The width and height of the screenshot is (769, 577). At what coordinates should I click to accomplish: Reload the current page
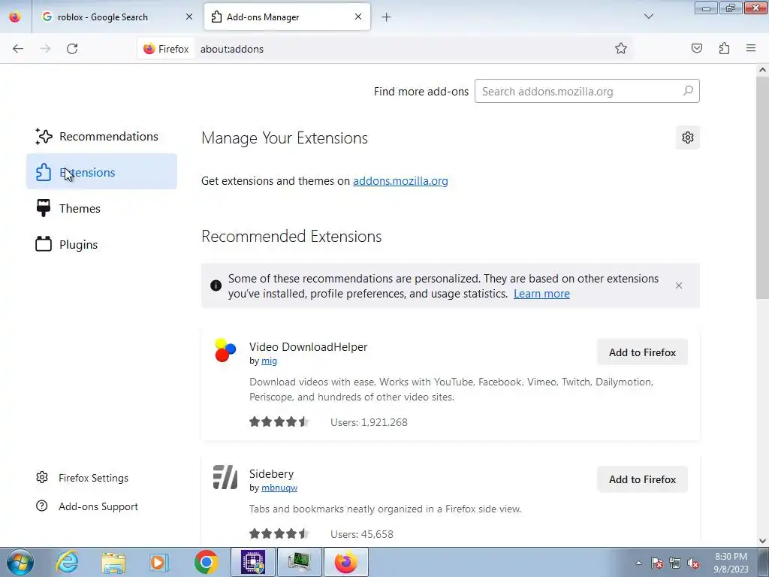pyautogui.click(x=72, y=49)
